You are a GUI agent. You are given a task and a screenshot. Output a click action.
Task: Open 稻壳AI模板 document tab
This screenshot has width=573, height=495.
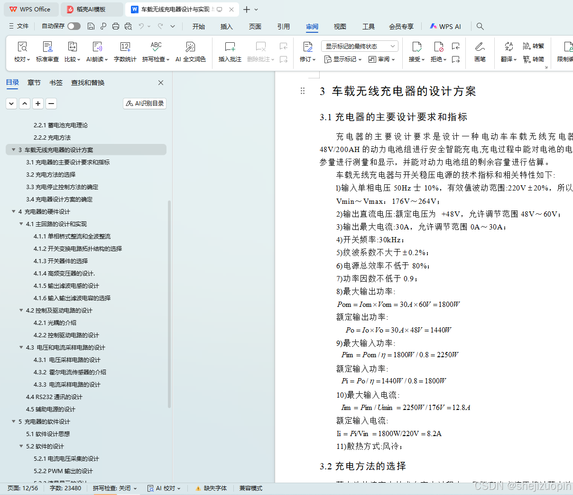[x=92, y=9]
